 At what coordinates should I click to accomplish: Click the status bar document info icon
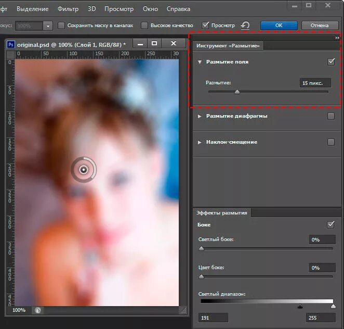click(38, 310)
